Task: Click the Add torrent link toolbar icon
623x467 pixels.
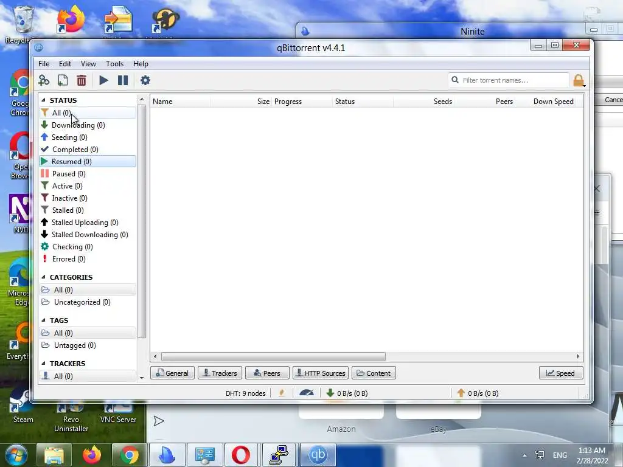Action: tap(44, 80)
